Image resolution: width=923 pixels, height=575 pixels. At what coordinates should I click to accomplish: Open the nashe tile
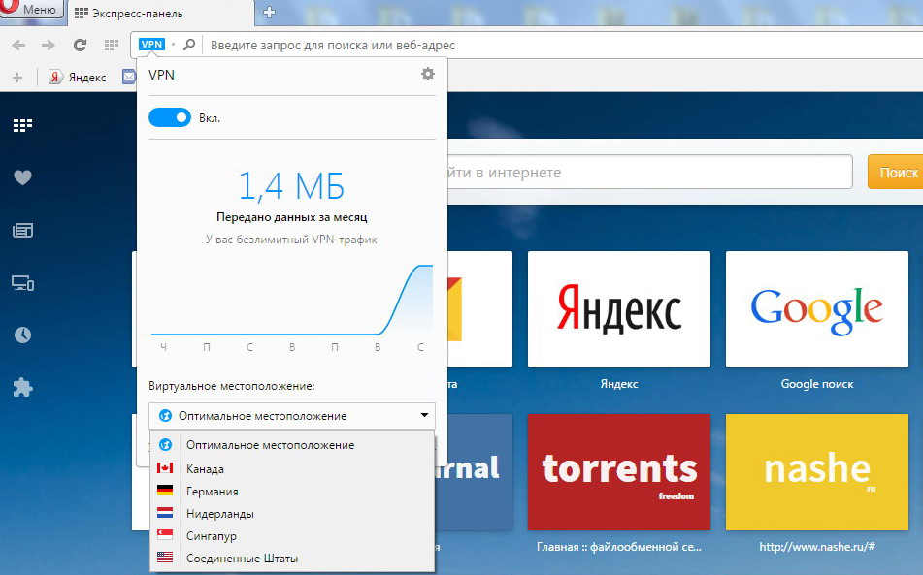click(x=817, y=471)
